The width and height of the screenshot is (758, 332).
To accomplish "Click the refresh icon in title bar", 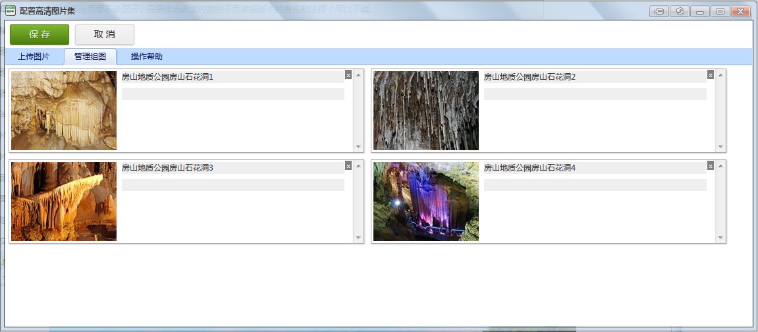I will pyautogui.click(x=679, y=11).
